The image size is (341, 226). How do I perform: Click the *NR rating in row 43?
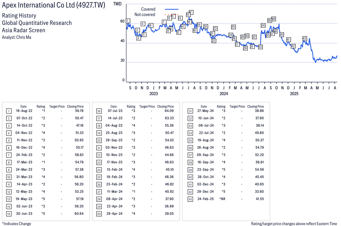point(222,199)
